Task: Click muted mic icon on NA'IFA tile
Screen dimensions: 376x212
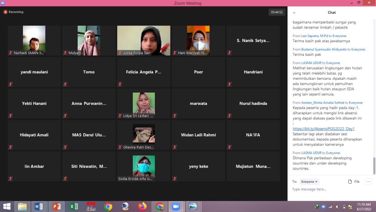Action: 229,147
